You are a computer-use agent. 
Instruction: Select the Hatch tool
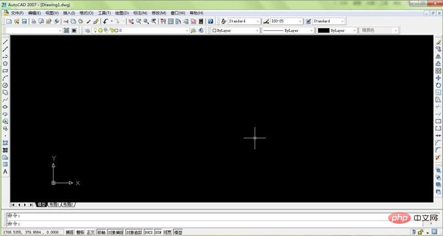[5, 143]
